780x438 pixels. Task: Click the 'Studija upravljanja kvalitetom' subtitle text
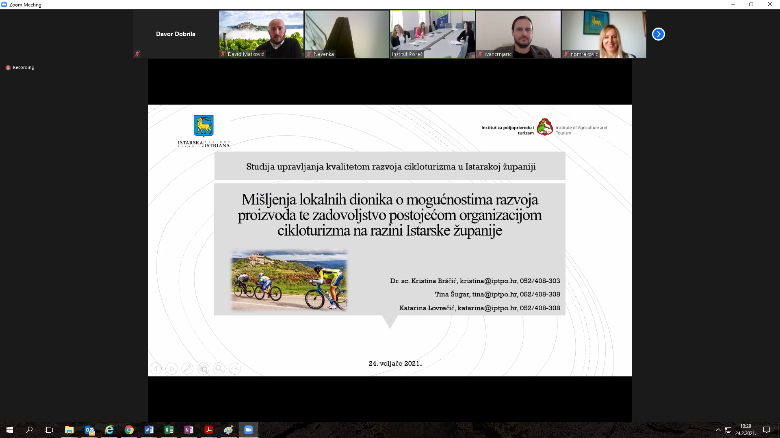point(391,167)
